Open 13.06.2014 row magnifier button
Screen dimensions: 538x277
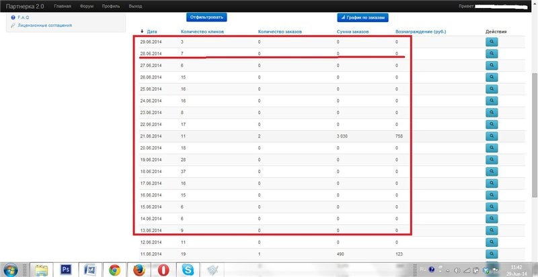(492, 231)
